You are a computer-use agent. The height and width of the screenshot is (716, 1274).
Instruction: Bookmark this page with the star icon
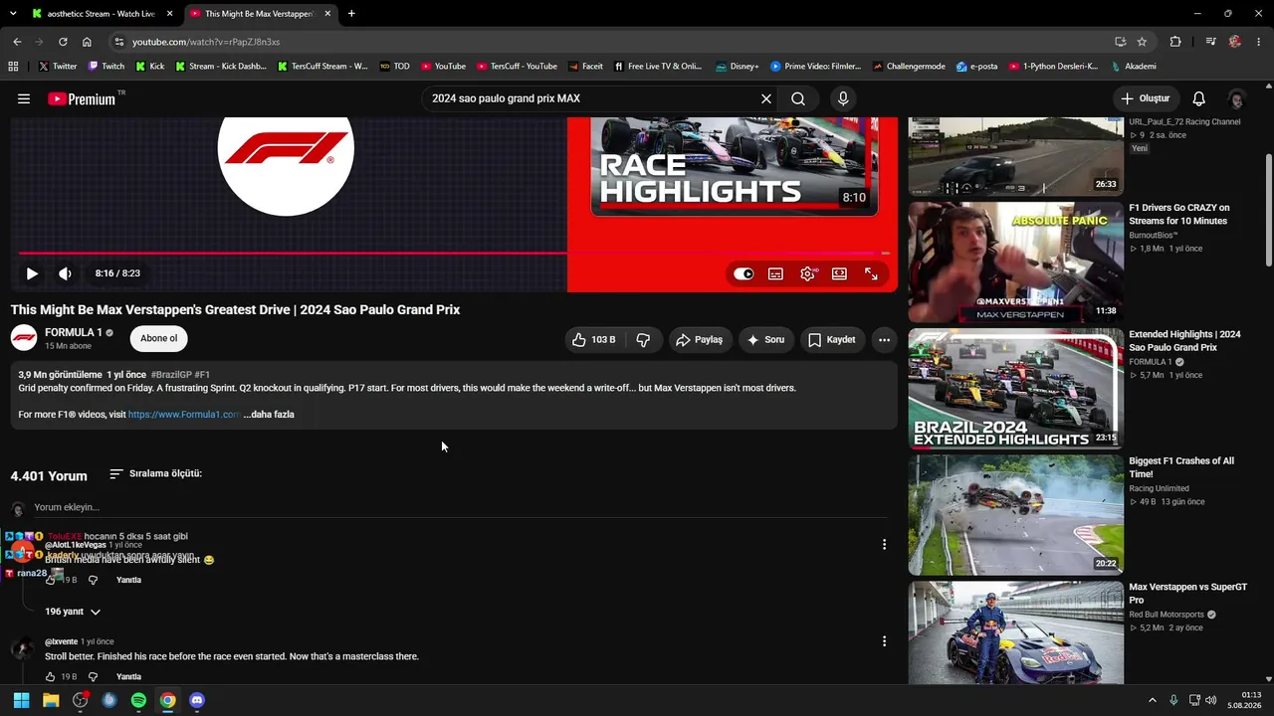(x=1142, y=42)
